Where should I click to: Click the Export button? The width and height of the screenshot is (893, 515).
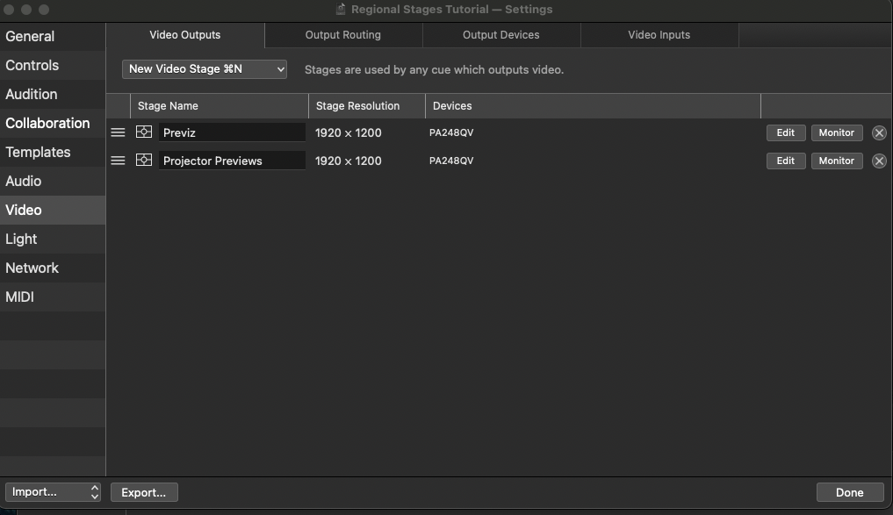click(144, 492)
